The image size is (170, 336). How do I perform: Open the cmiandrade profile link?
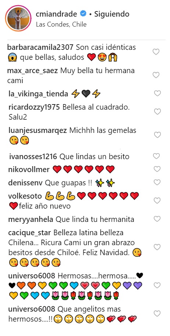click(57, 14)
